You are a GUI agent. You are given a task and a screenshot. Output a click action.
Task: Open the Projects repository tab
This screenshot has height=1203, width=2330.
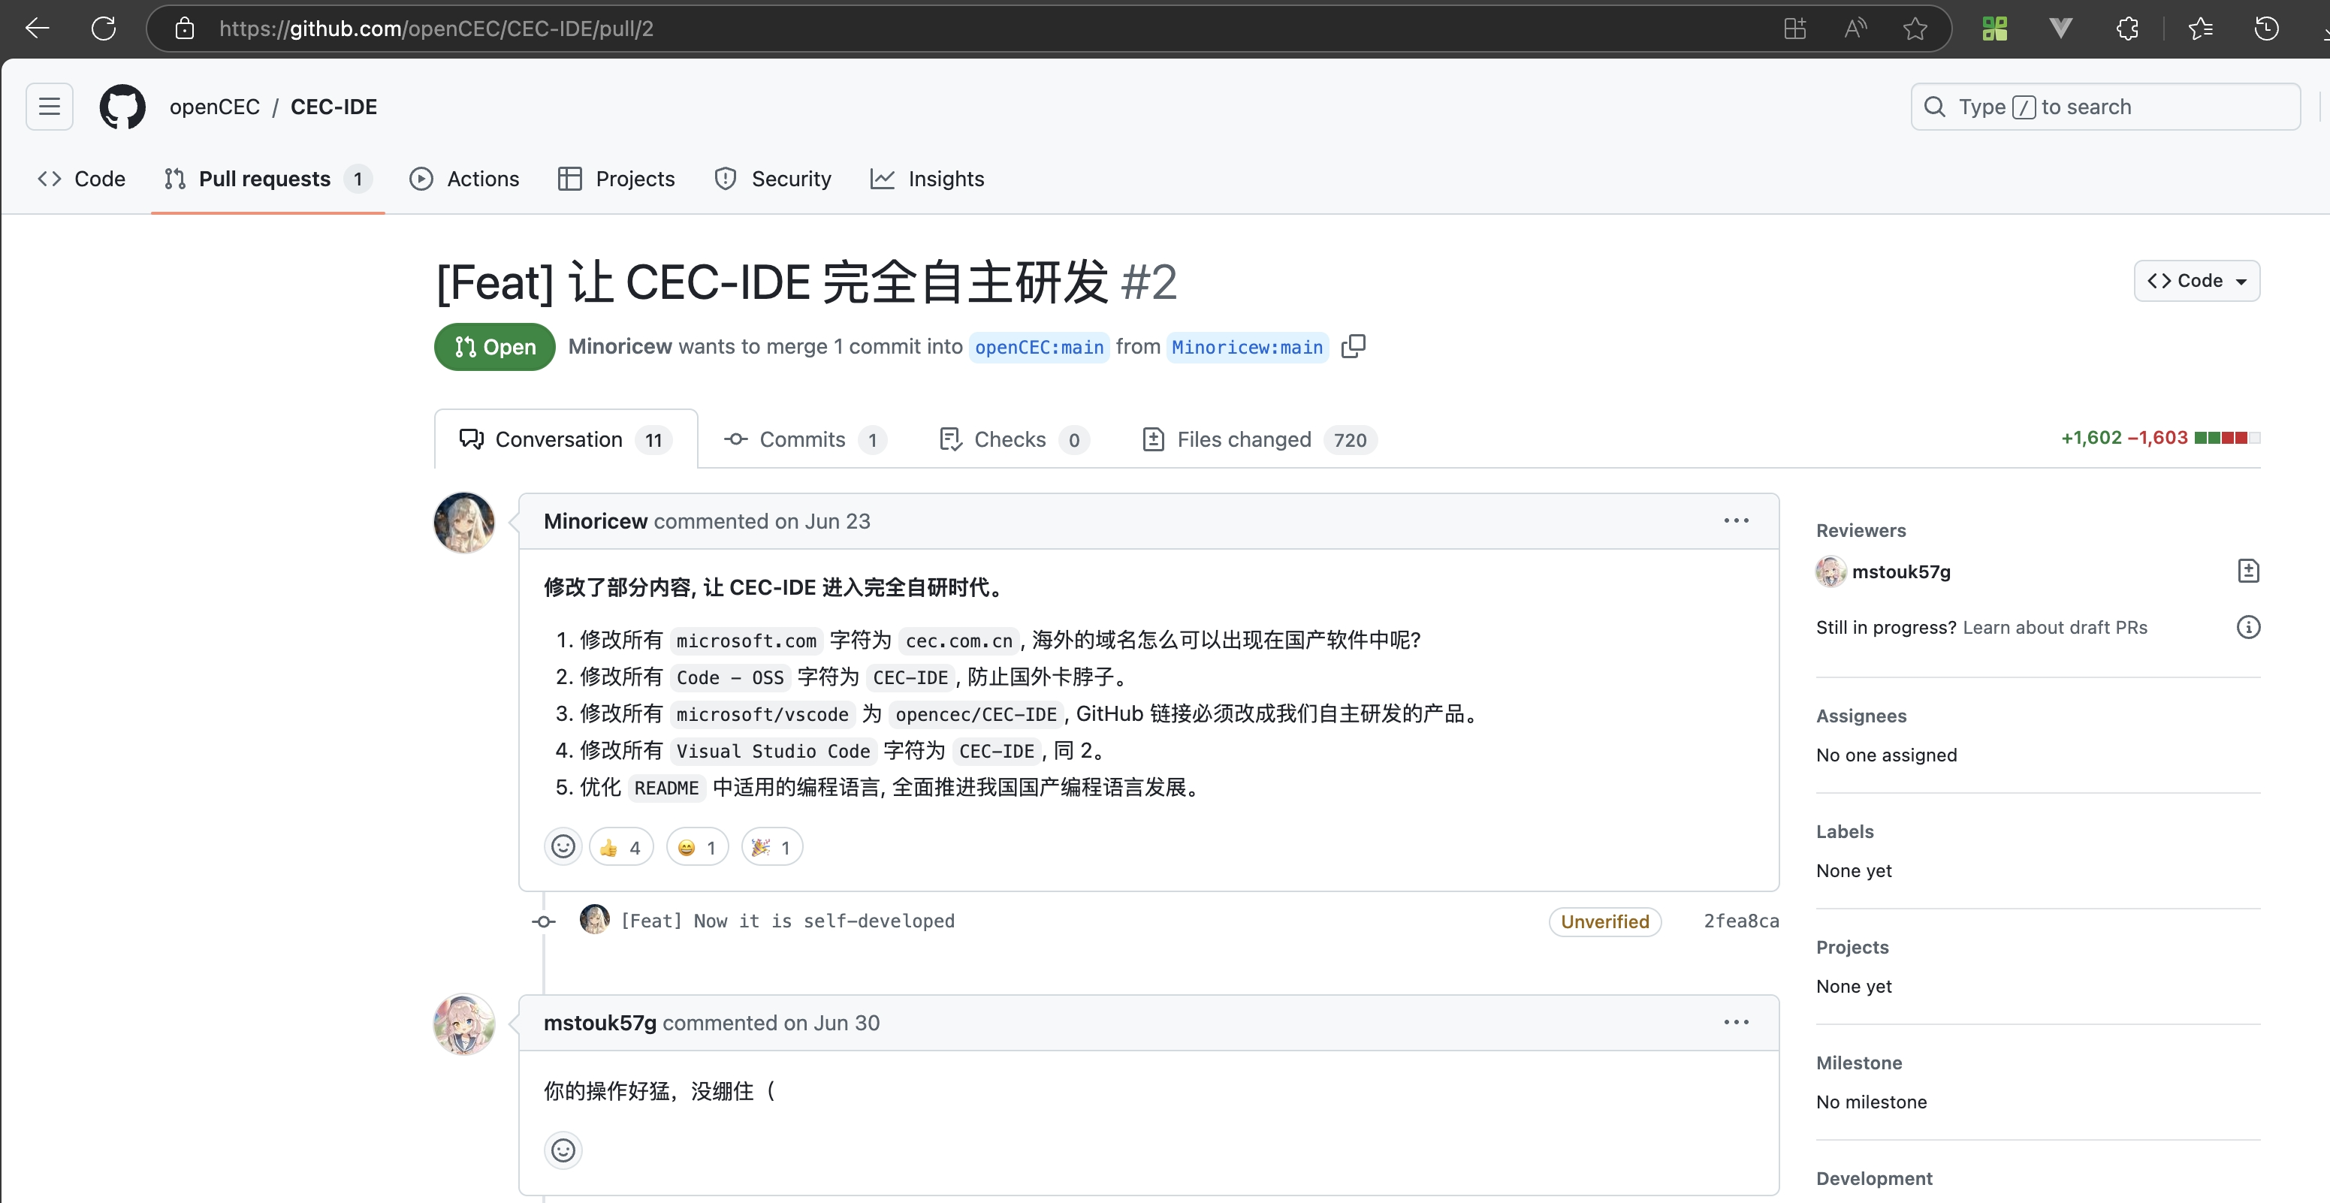pyautogui.click(x=617, y=179)
